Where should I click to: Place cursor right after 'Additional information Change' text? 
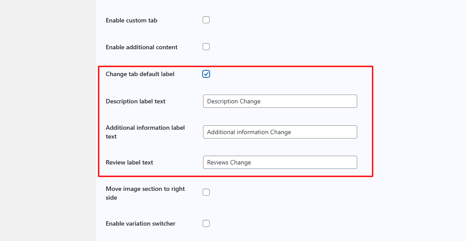point(292,132)
